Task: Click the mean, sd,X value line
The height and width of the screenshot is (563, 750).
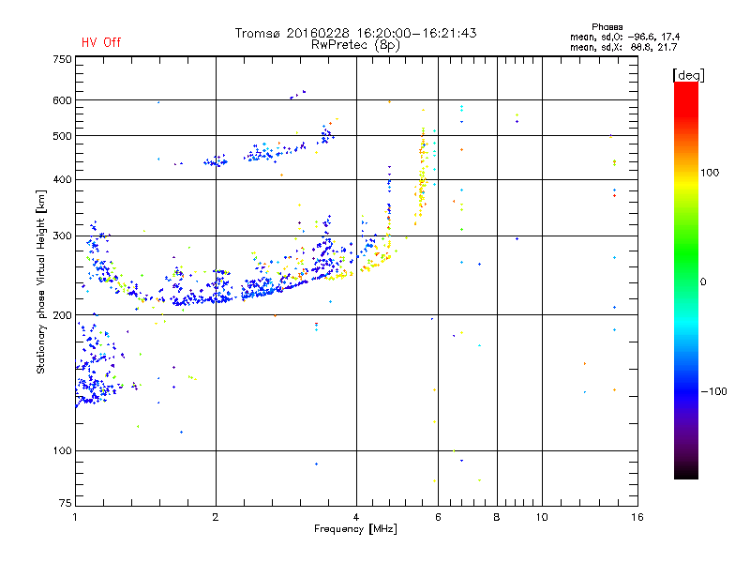Action: point(623,47)
